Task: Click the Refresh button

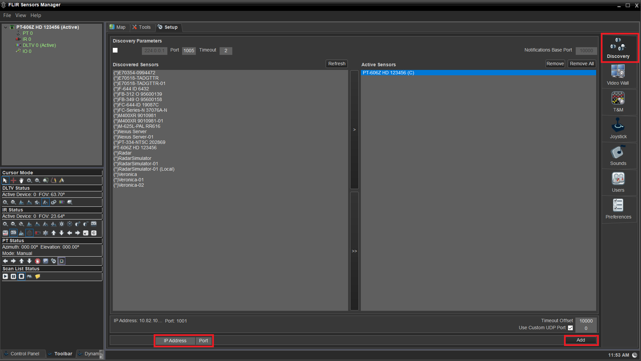Action: click(337, 64)
